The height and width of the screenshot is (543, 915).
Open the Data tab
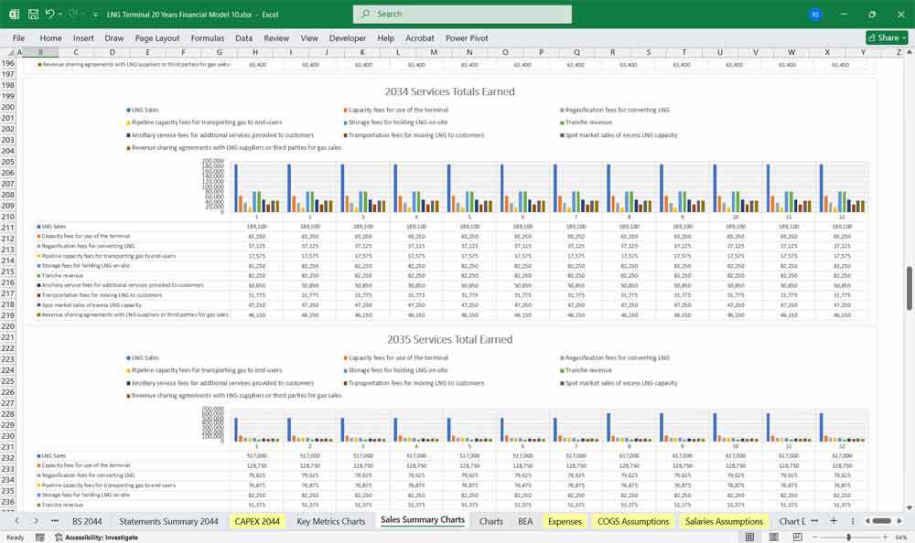pos(244,37)
